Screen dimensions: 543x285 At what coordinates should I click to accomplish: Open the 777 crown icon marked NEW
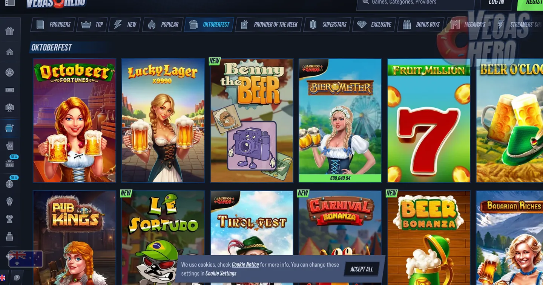10,163
